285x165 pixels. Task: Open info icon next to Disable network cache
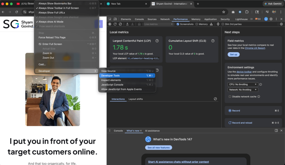(x=259, y=96)
